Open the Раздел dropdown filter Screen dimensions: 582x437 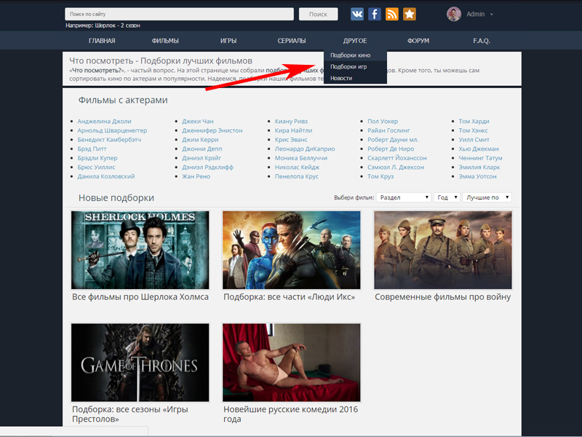point(404,197)
